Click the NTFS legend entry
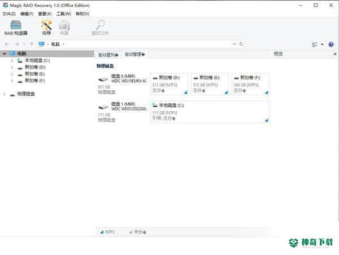Image resolution: width=339 pixels, height=255 pixels. point(107,232)
